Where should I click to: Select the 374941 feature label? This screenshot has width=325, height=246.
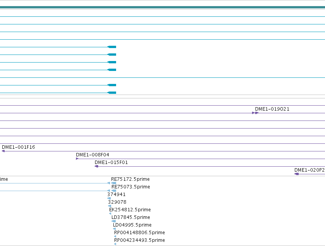116,195
